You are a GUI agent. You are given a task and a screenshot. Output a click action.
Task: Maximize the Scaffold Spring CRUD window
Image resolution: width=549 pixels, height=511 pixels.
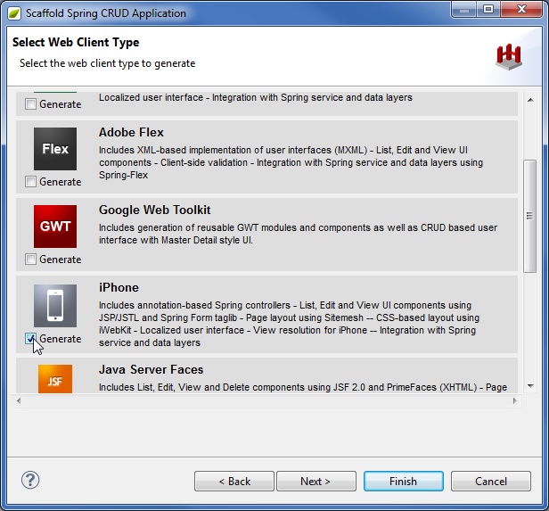point(488,9)
